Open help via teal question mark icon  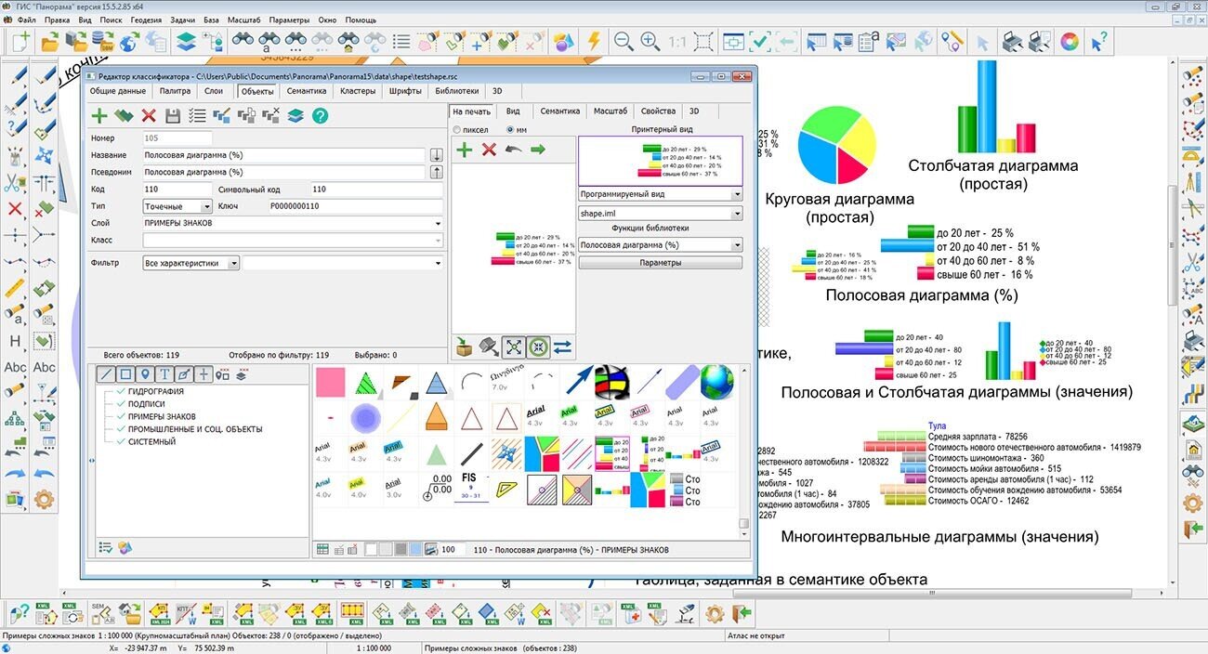pos(320,115)
